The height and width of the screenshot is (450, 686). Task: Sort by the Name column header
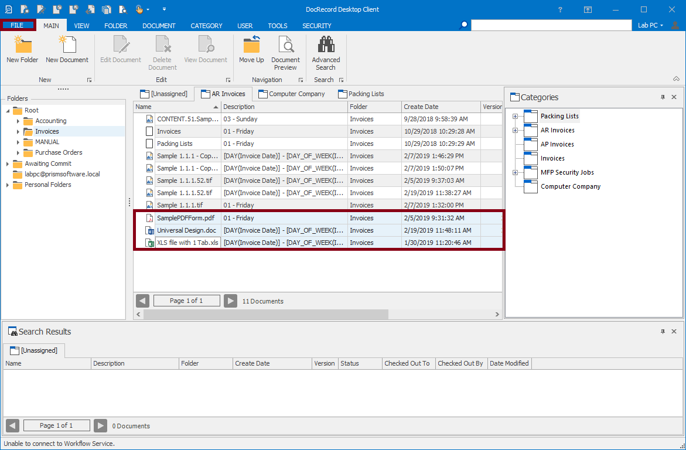coord(177,107)
